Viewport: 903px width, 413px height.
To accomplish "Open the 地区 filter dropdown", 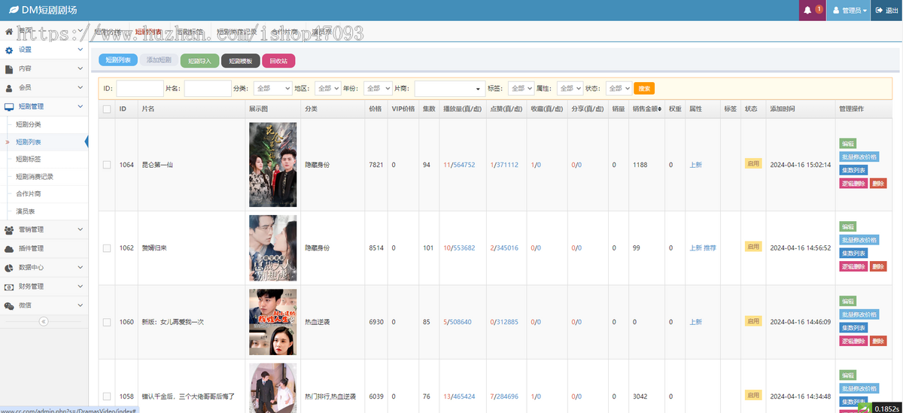I will (328, 88).
